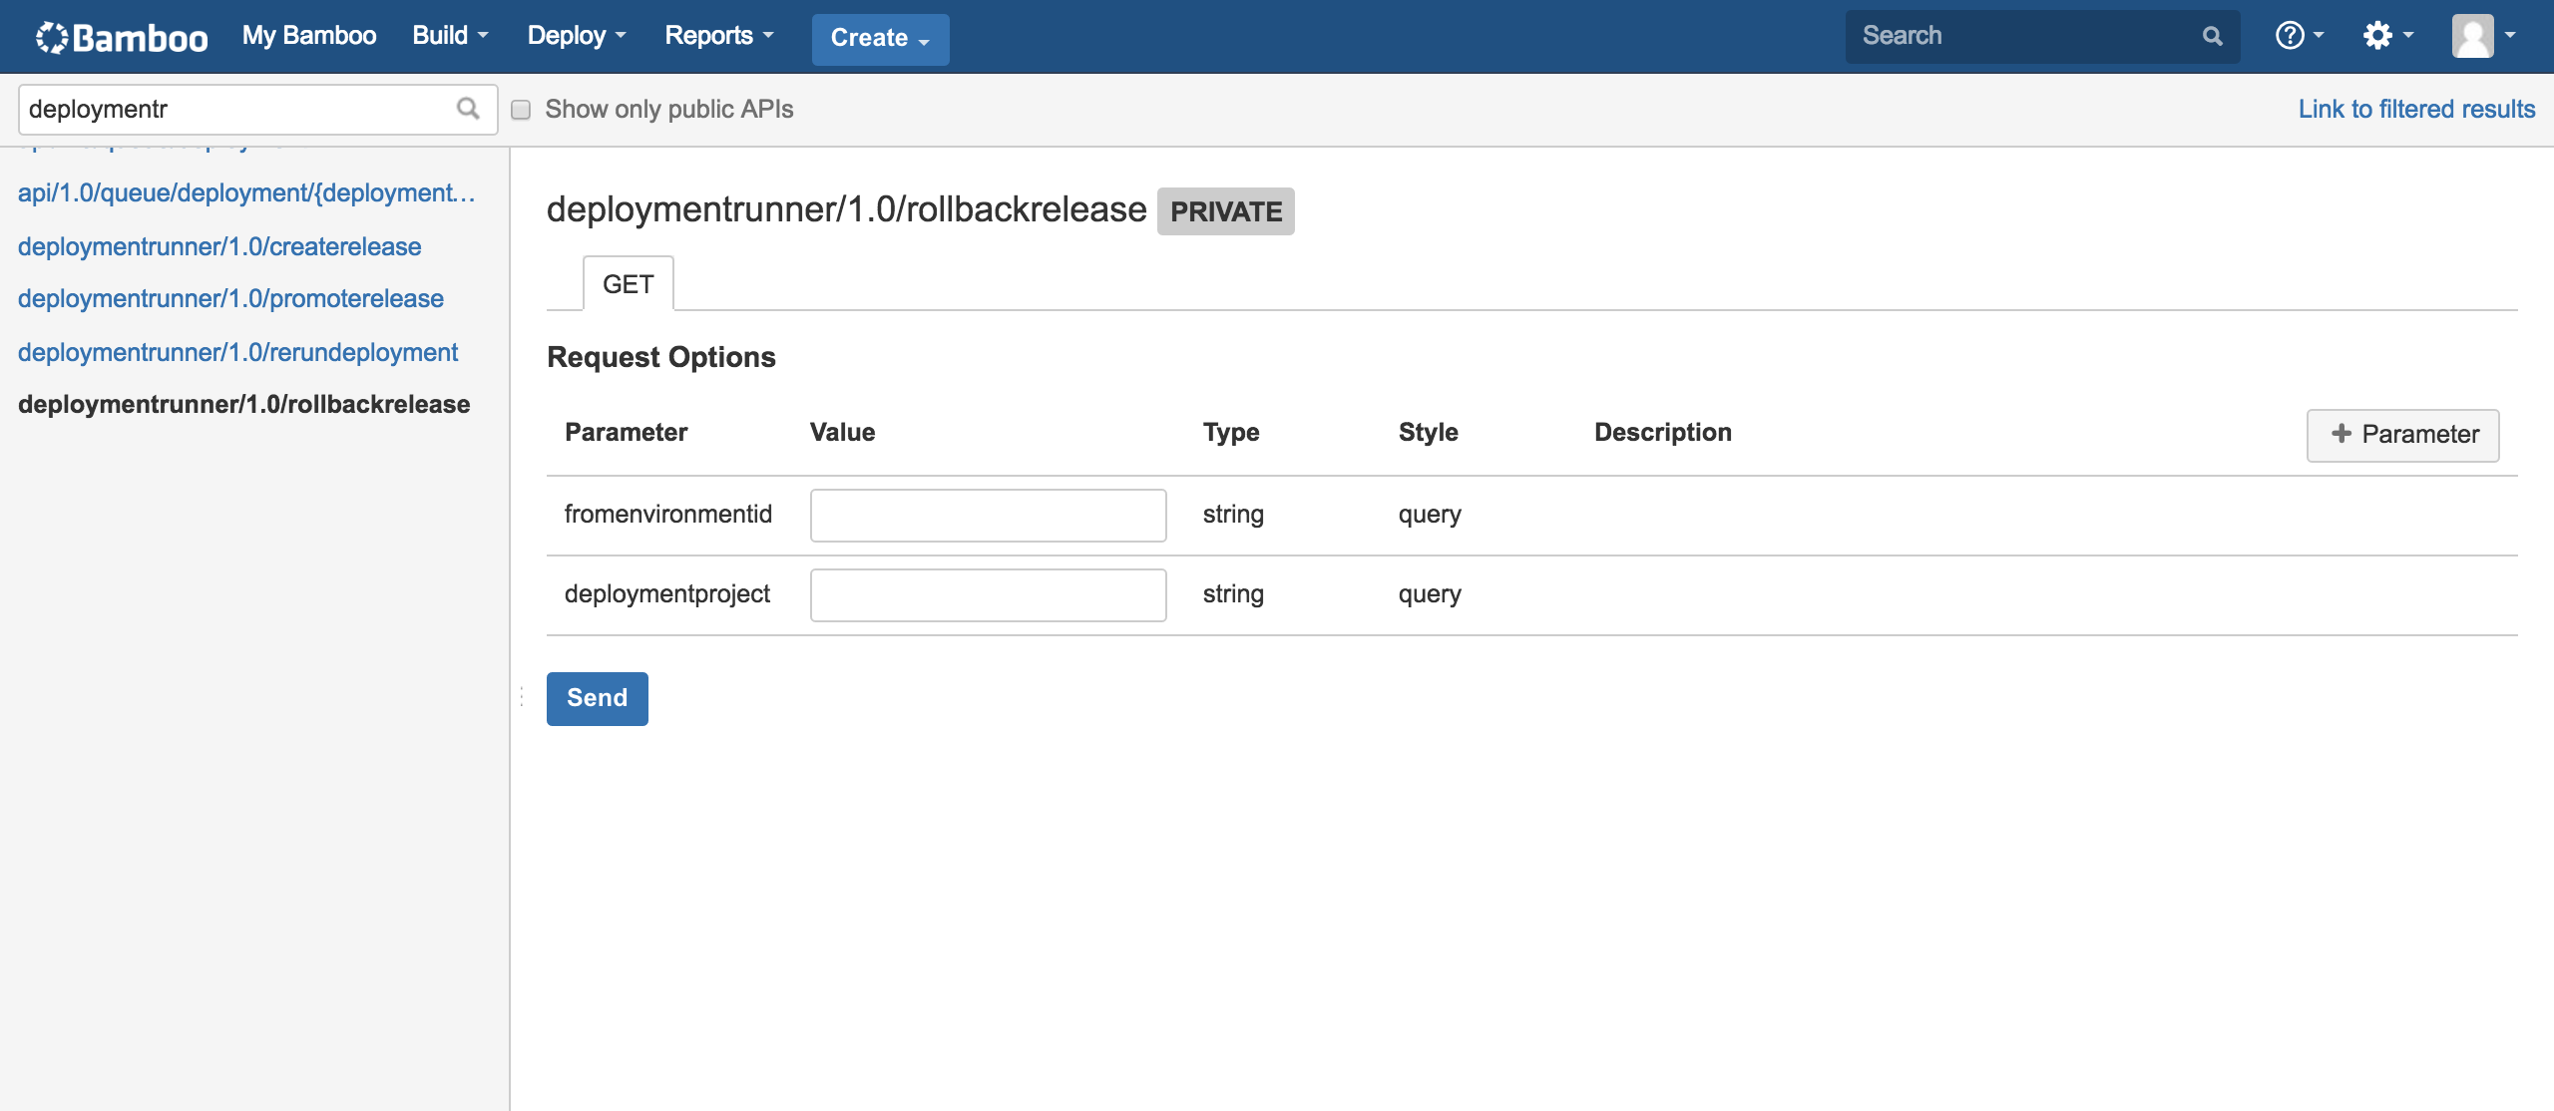The width and height of the screenshot is (2554, 1111).
Task: Expand the Build dropdown menu
Action: [450, 36]
